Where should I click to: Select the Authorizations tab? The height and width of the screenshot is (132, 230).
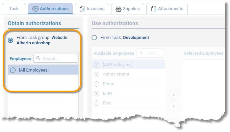pyautogui.click(x=50, y=9)
